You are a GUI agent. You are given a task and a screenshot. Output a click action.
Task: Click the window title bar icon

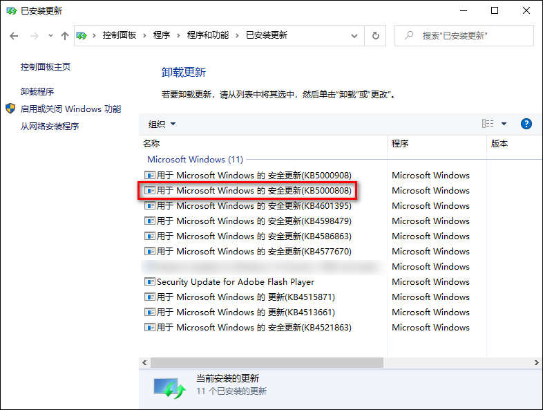[11, 11]
